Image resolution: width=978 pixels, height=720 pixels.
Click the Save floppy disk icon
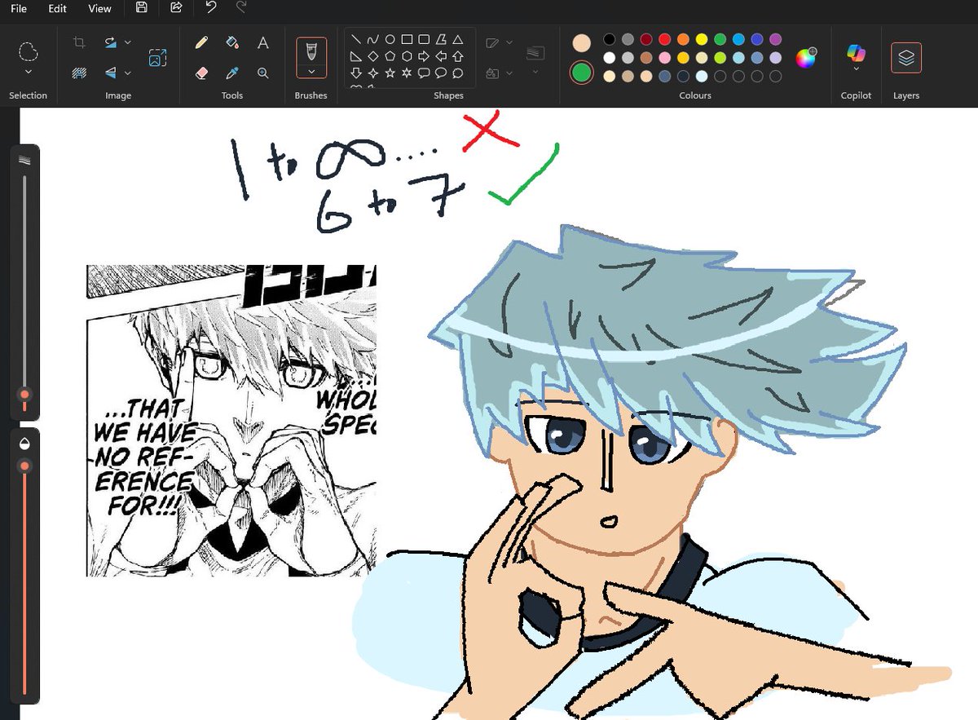tap(142, 7)
